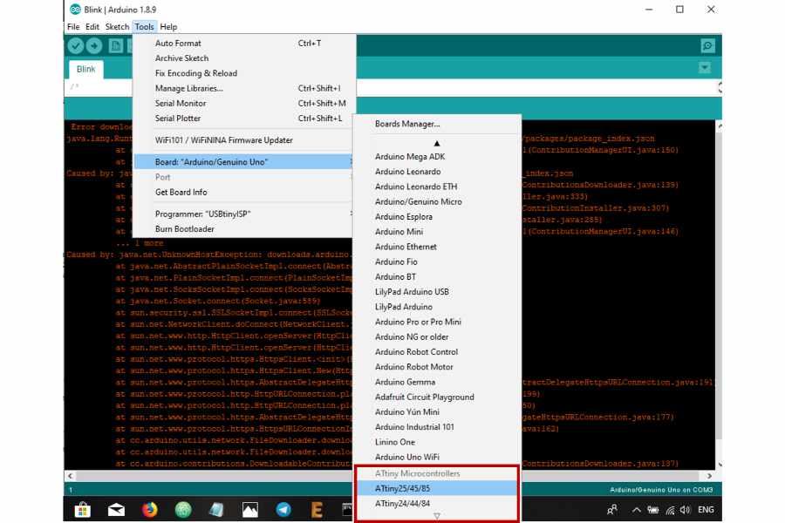Viewport: 785px width, 523px height.
Task: Select Arduino Leonardo ETH board
Action: pos(437,187)
